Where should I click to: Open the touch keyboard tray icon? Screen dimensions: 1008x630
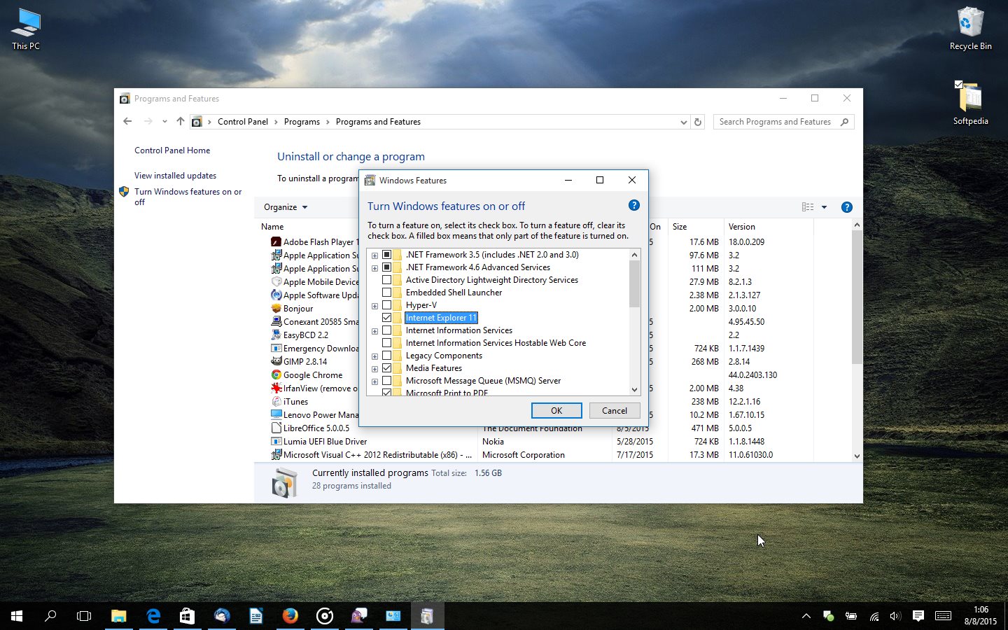pyautogui.click(x=943, y=616)
